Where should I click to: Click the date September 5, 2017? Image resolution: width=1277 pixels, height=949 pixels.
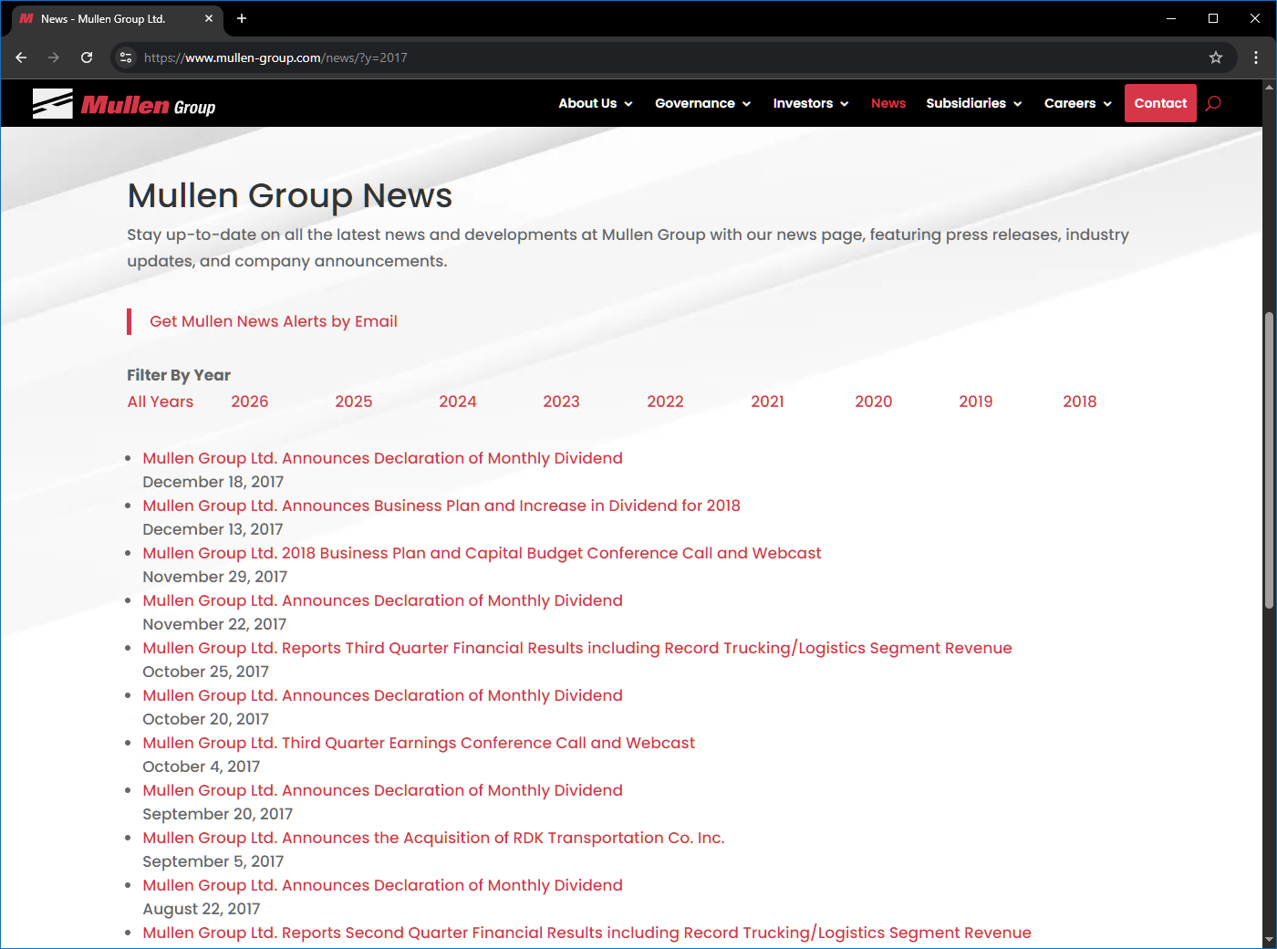coord(213,861)
